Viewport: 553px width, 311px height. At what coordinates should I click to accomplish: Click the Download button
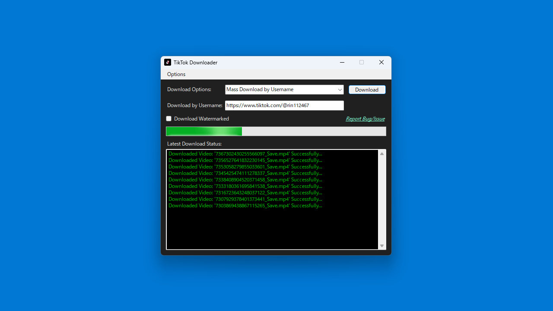point(367,89)
